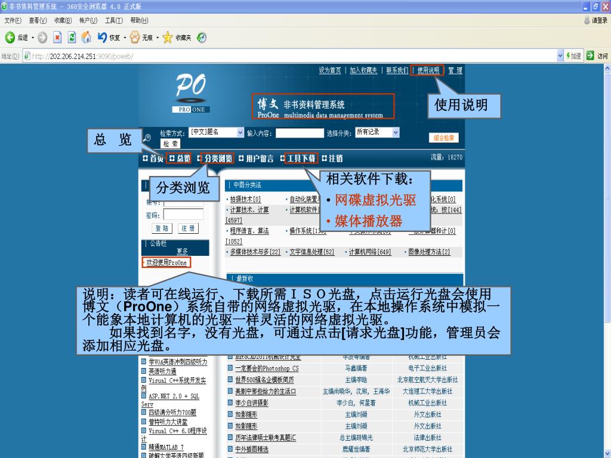611x458 pixels.
Task: Click 设为首页 link
Action: pyautogui.click(x=329, y=70)
